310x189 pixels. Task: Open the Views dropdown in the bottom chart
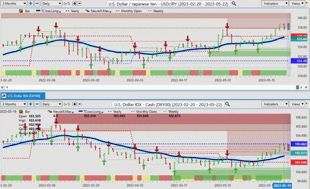click(297, 104)
